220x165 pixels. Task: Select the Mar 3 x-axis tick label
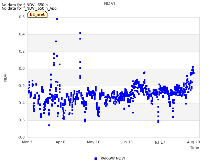click(x=27, y=142)
